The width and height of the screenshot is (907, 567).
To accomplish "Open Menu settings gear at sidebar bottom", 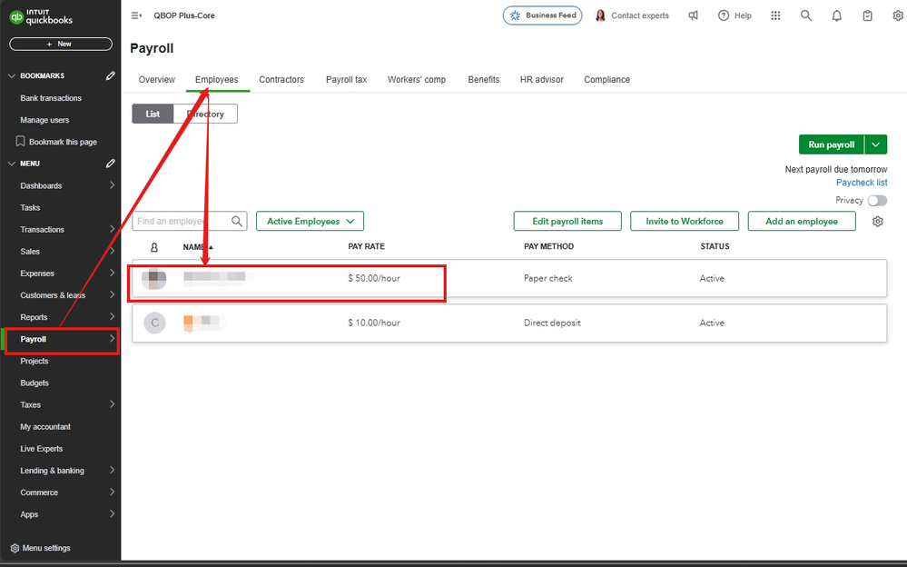I will click(x=15, y=548).
